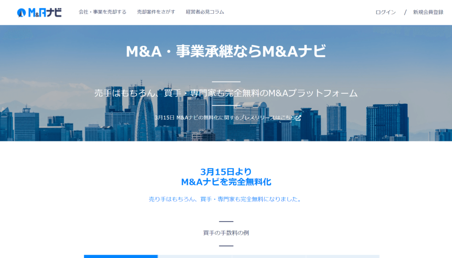
Task: Open 経営者必見コラム menu item
Action: click(x=205, y=12)
